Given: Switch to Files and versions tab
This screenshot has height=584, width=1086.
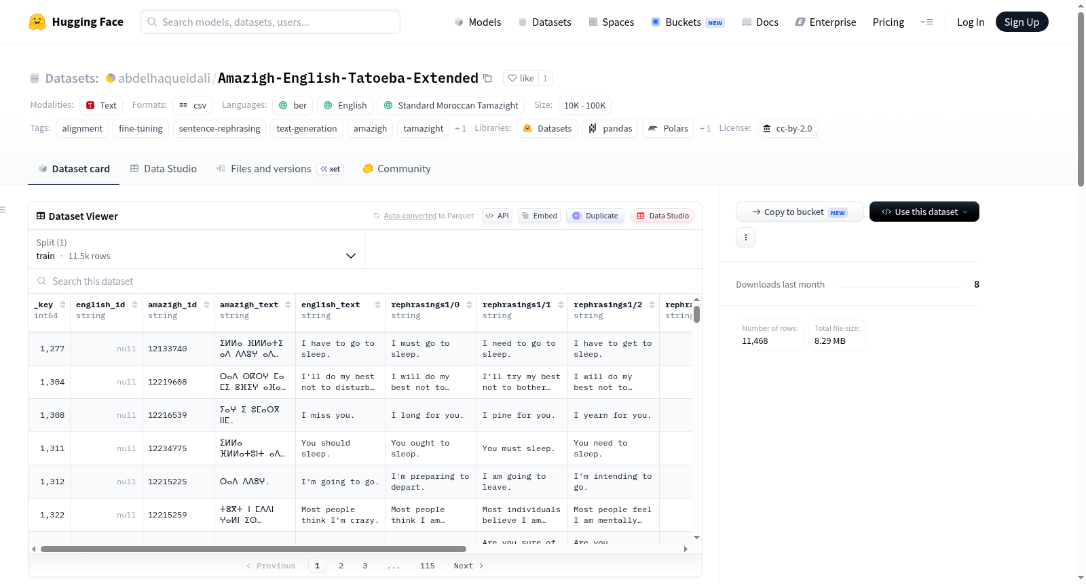Looking at the screenshot, I should 280,169.
